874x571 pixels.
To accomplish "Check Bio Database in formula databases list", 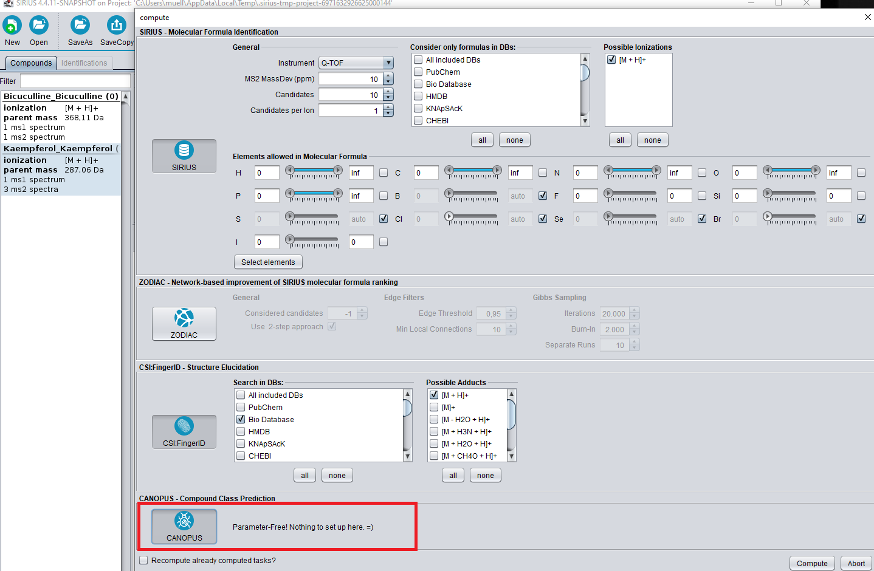I will coord(418,84).
